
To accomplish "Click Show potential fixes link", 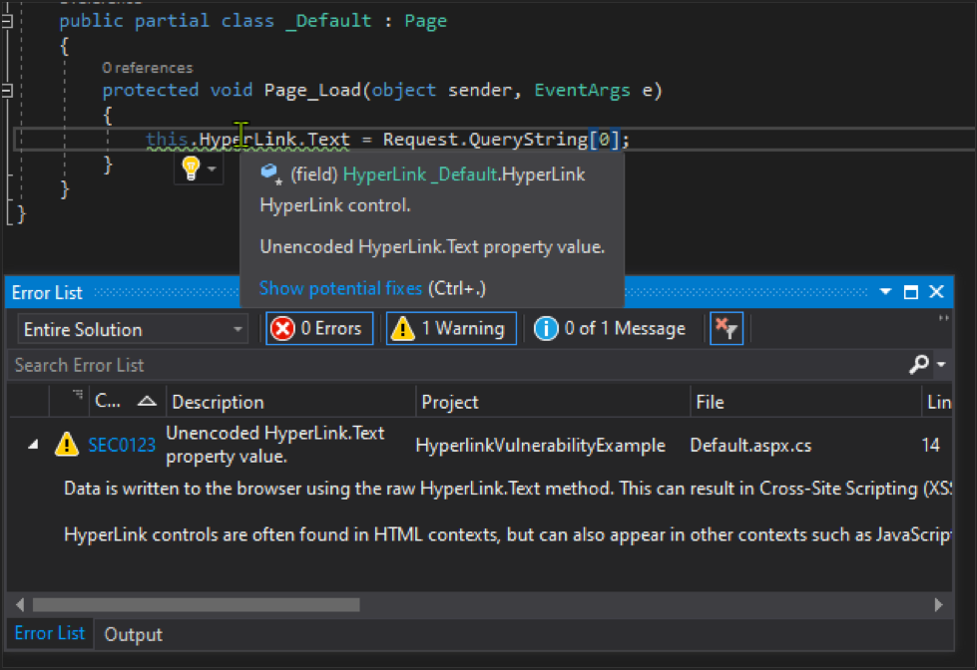I will point(340,288).
